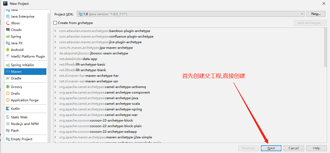Expand bamboo-plugin-archetype entry
The height and width of the screenshot is (153, 330).
click(55, 31)
